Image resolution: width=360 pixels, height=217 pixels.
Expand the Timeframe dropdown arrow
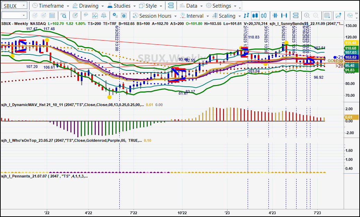click(x=68, y=6)
